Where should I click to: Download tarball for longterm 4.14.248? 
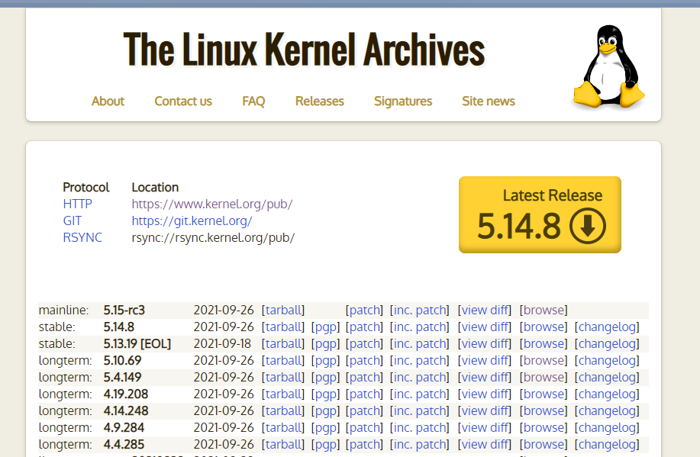click(283, 411)
